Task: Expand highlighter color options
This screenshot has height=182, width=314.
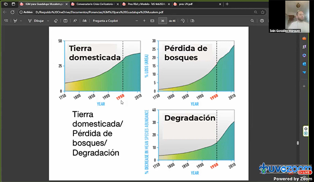Action: [x=21, y=21]
